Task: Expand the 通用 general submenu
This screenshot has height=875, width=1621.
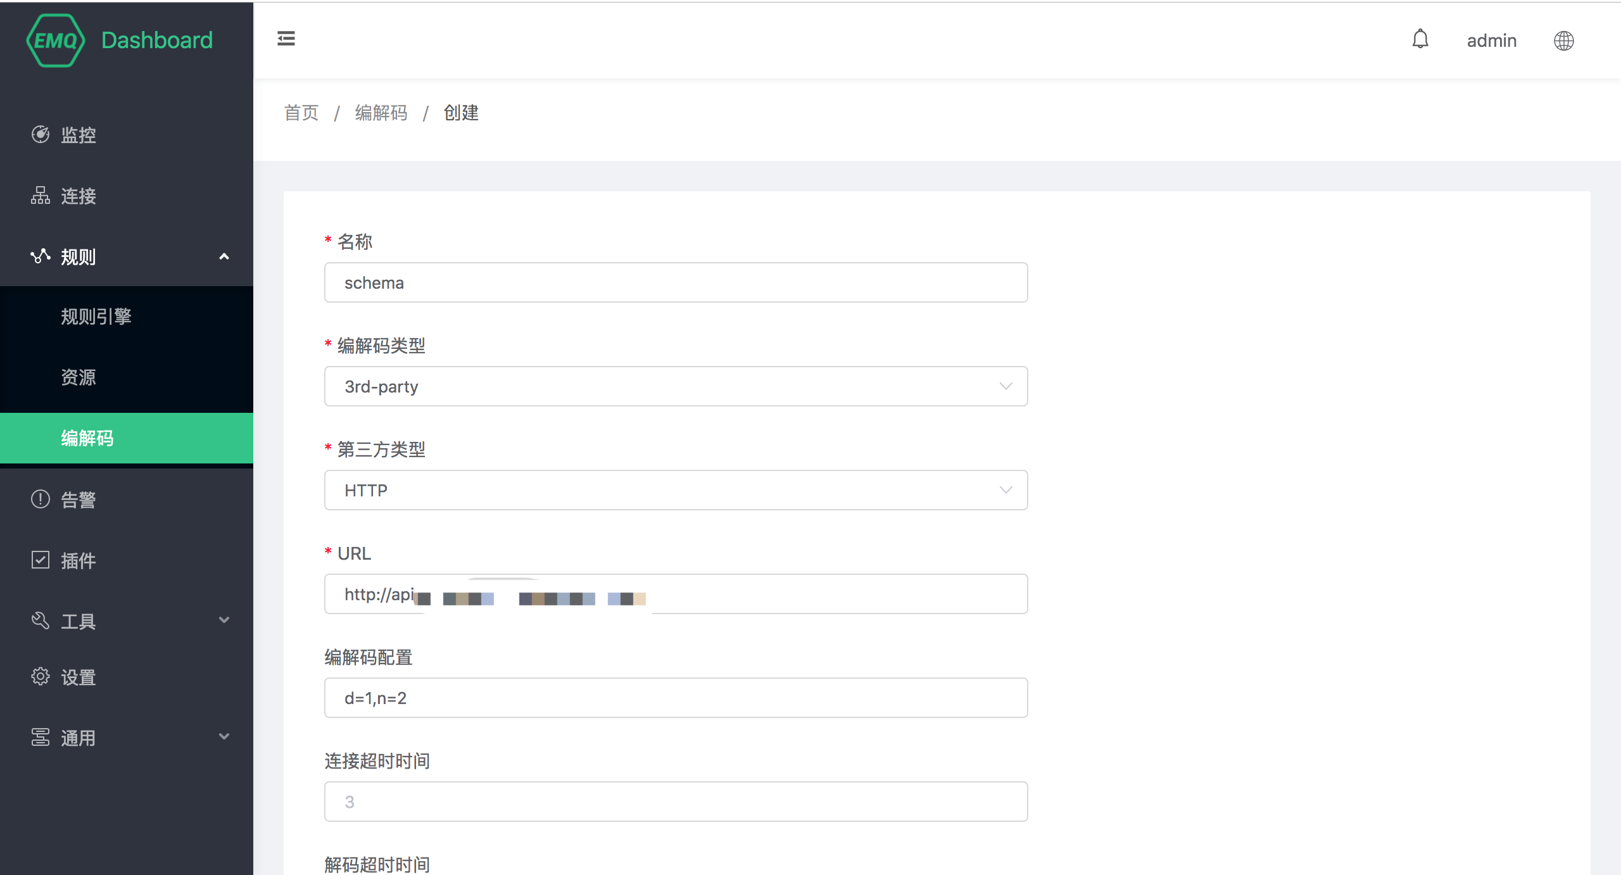Action: click(x=224, y=737)
